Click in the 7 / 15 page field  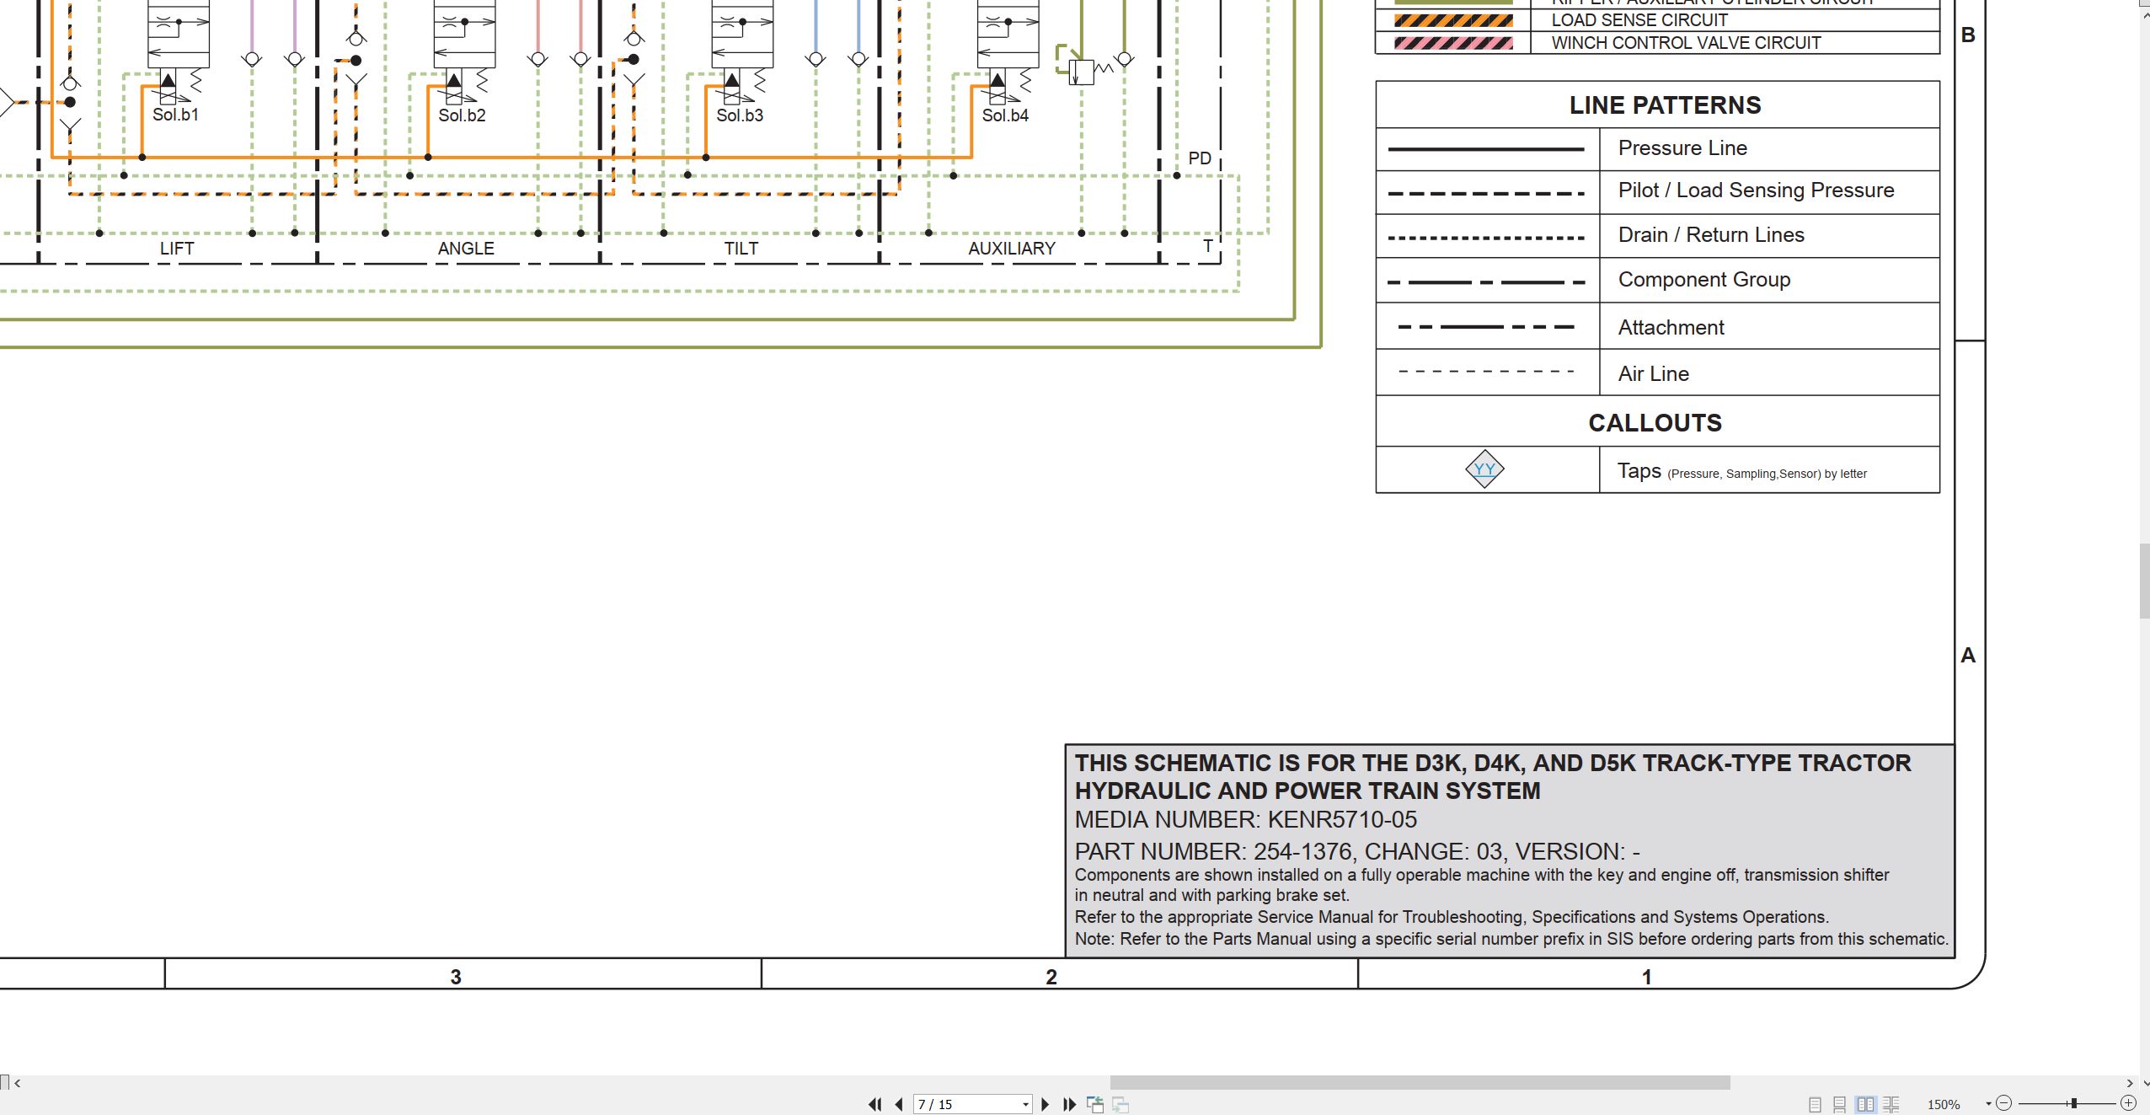click(x=967, y=1104)
